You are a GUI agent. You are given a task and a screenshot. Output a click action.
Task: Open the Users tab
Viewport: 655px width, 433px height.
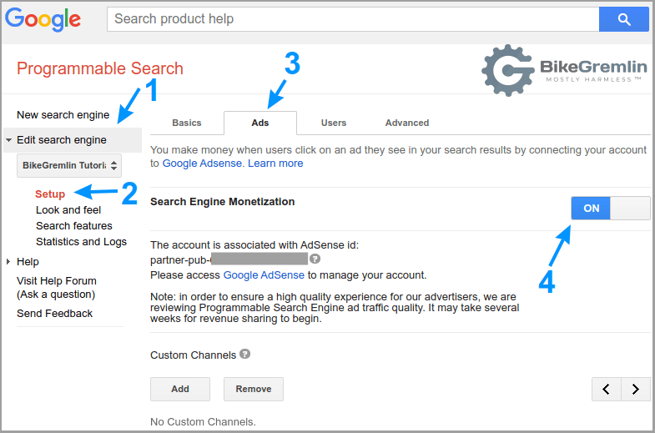click(334, 123)
